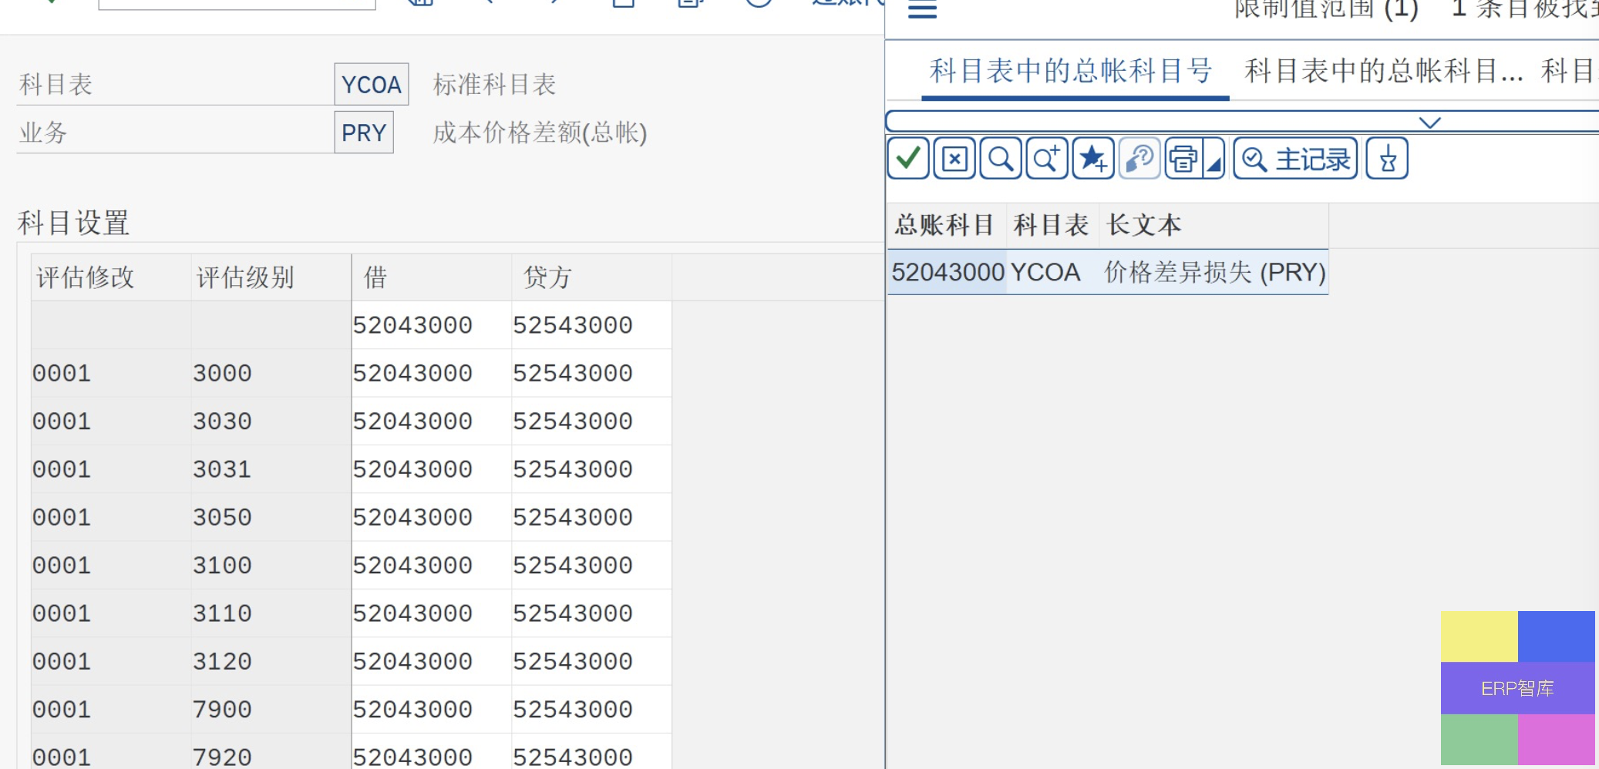Click credit account in blank first row
The height and width of the screenshot is (769, 1599).
coord(591,325)
